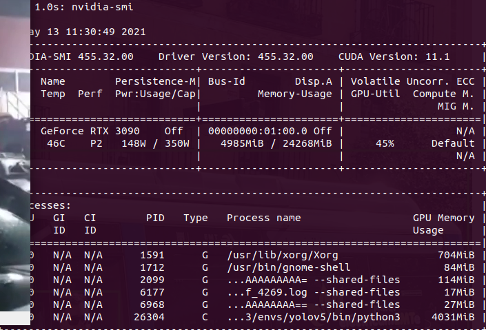Click Type 'C' of the python3 process

coord(205,317)
